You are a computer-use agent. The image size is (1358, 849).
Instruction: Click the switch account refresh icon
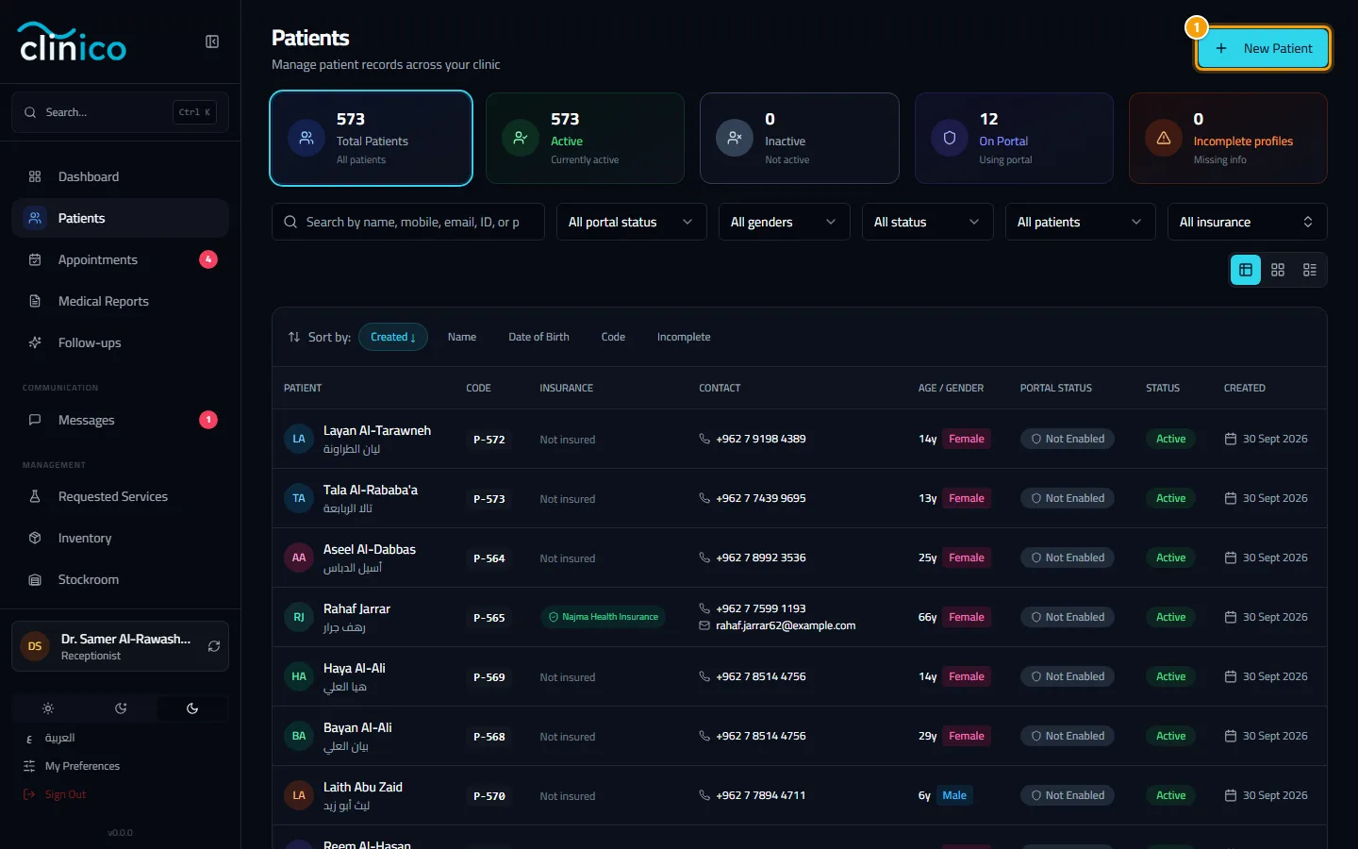[214, 646]
